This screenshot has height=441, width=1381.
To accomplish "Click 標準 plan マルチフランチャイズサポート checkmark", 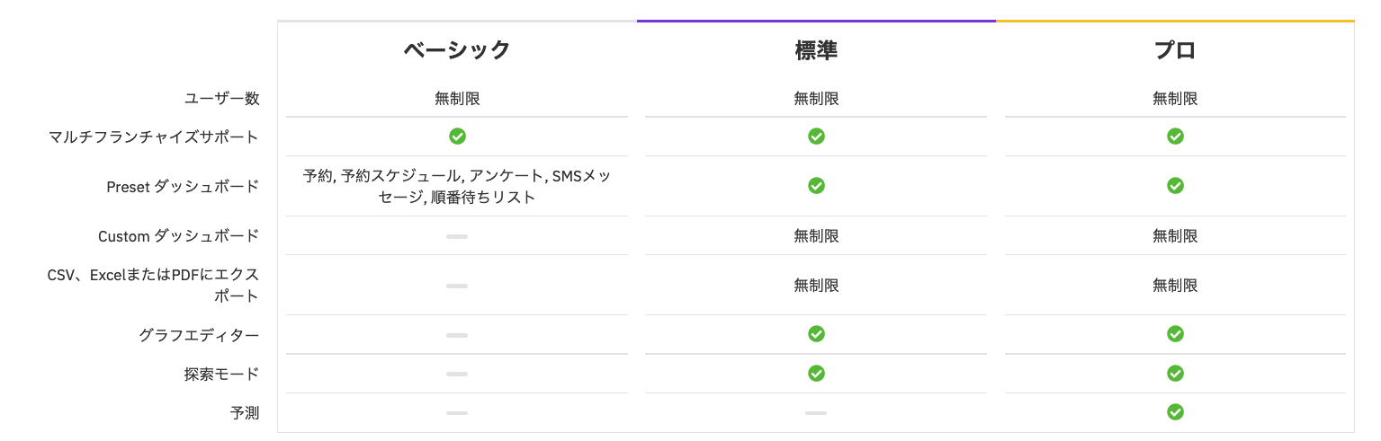I will 816,137.
